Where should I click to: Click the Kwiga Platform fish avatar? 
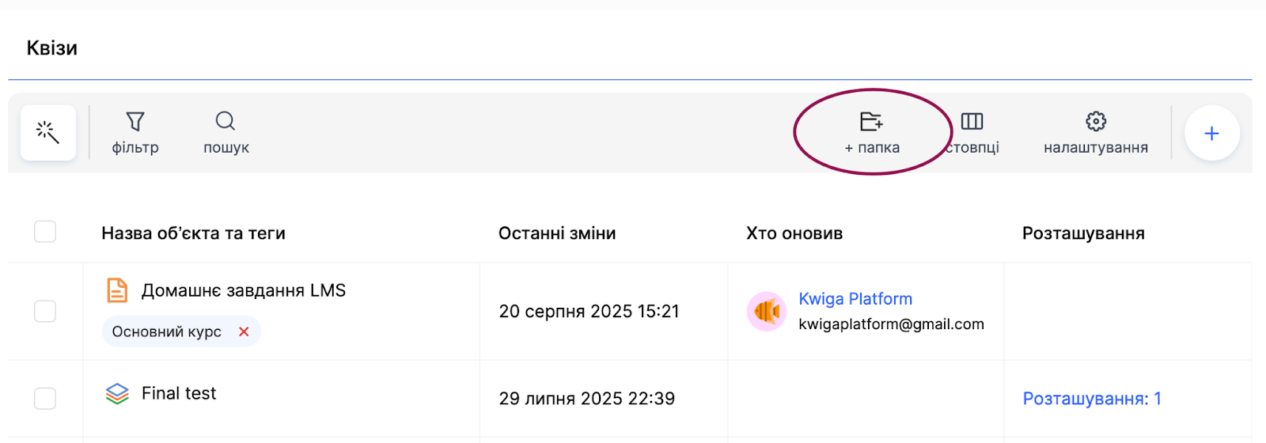coord(766,312)
